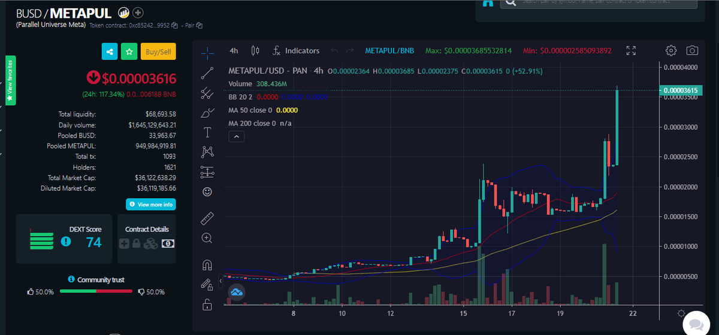Redo the last chart action

point(350,51)
